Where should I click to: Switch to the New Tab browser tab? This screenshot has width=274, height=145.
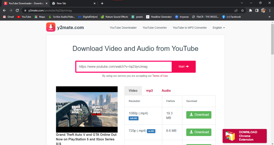[x=74, y=3]
